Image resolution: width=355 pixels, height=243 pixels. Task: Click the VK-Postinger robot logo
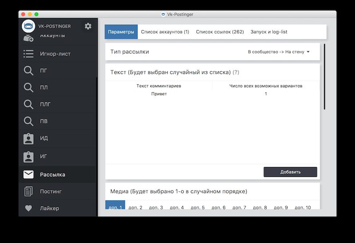(28, 26)
